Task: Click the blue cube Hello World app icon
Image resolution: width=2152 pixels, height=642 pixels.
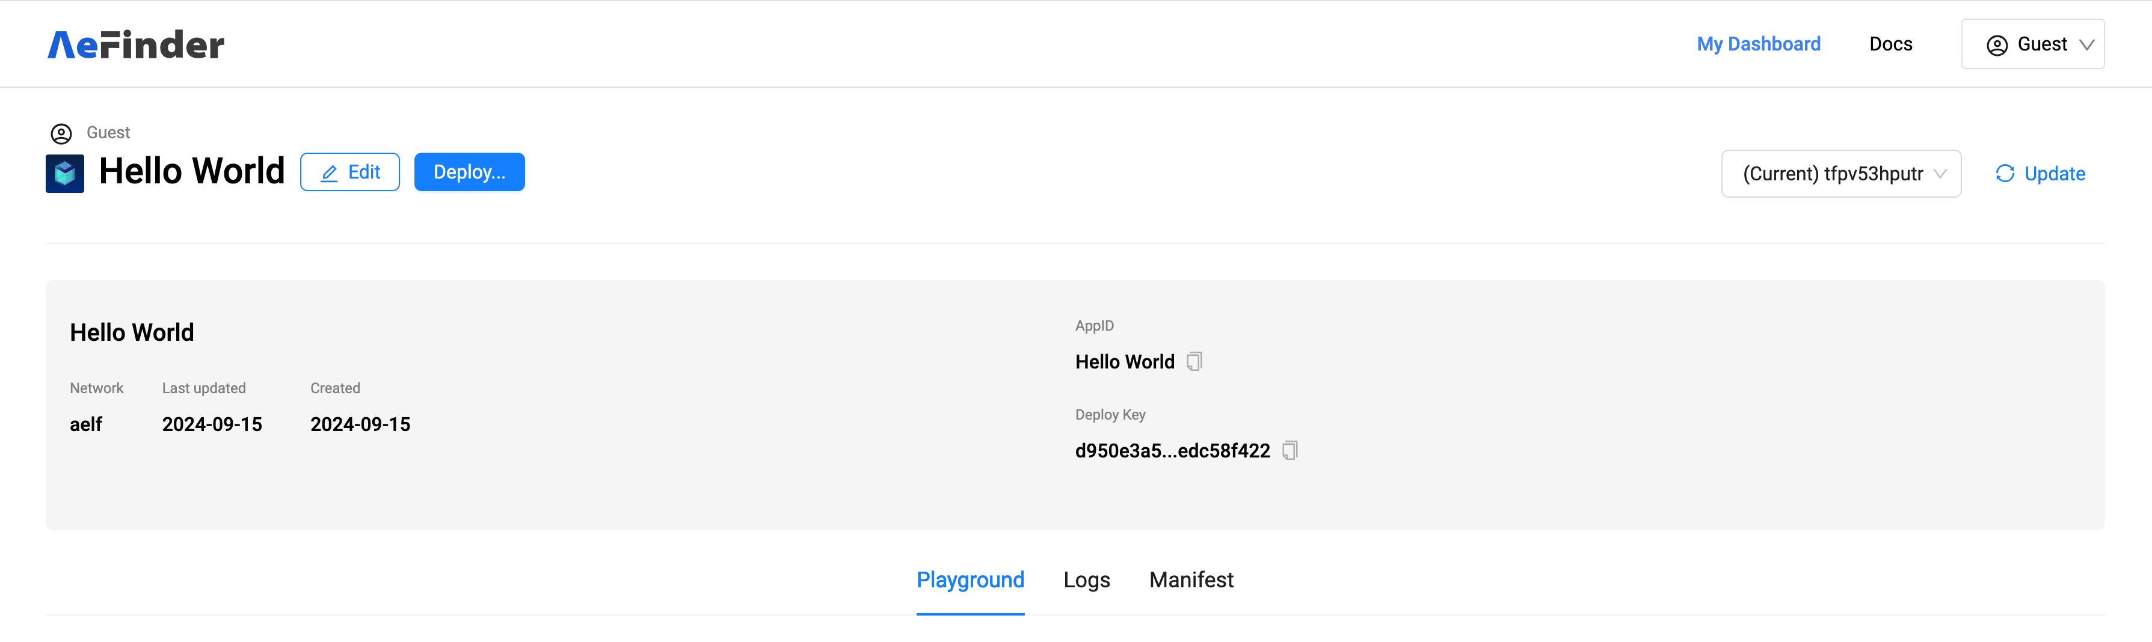Action: pyautogui.click(x=64, y=174)
